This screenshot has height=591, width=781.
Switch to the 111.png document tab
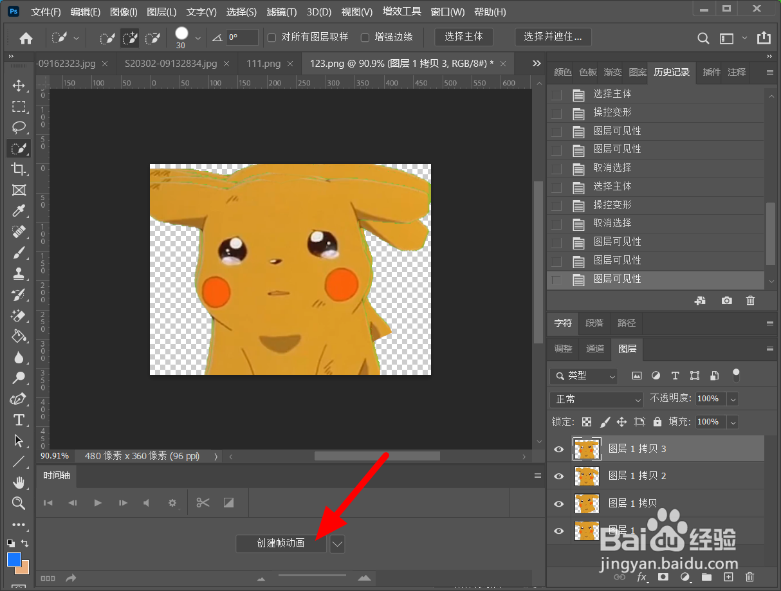click(264, 64)
